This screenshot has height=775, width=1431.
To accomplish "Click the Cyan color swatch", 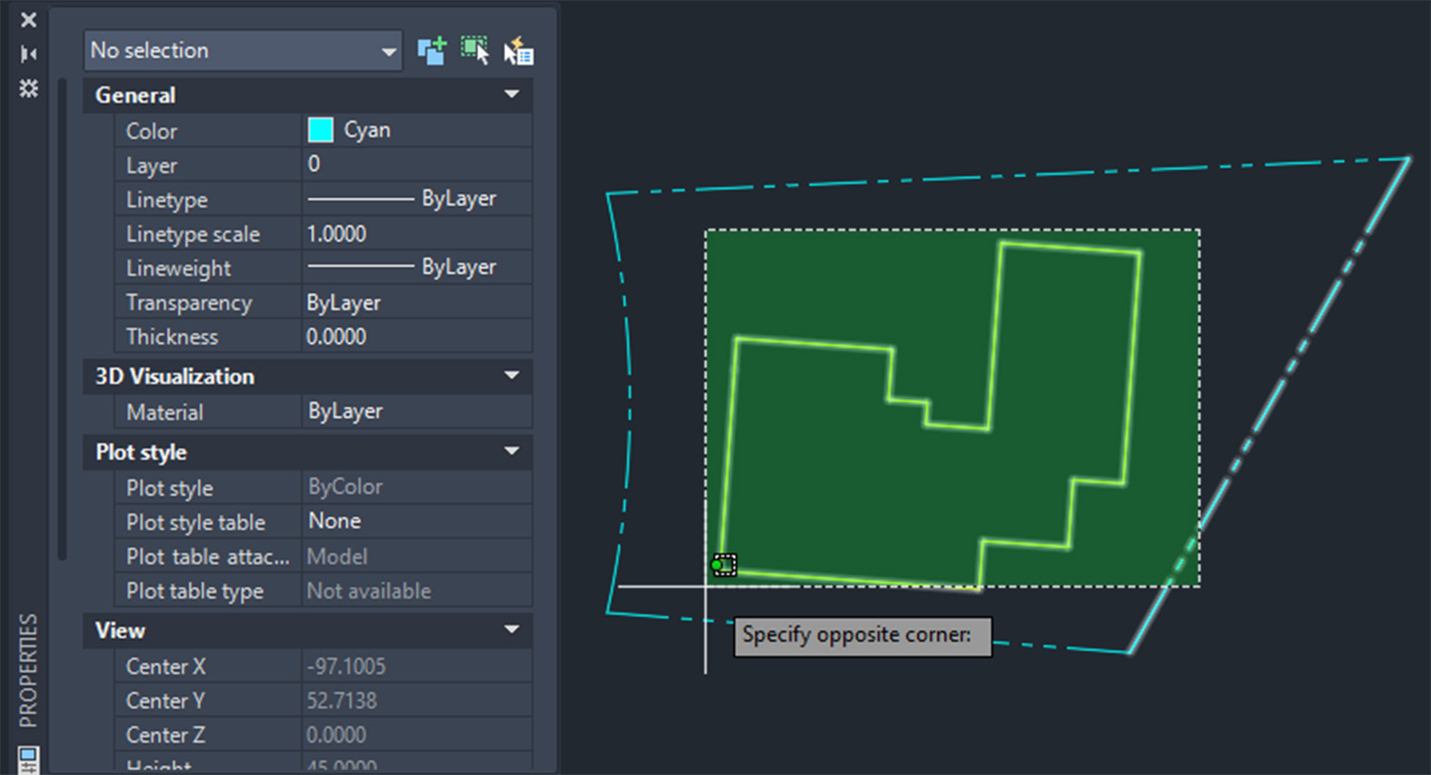I will click(x=320, y=130).
